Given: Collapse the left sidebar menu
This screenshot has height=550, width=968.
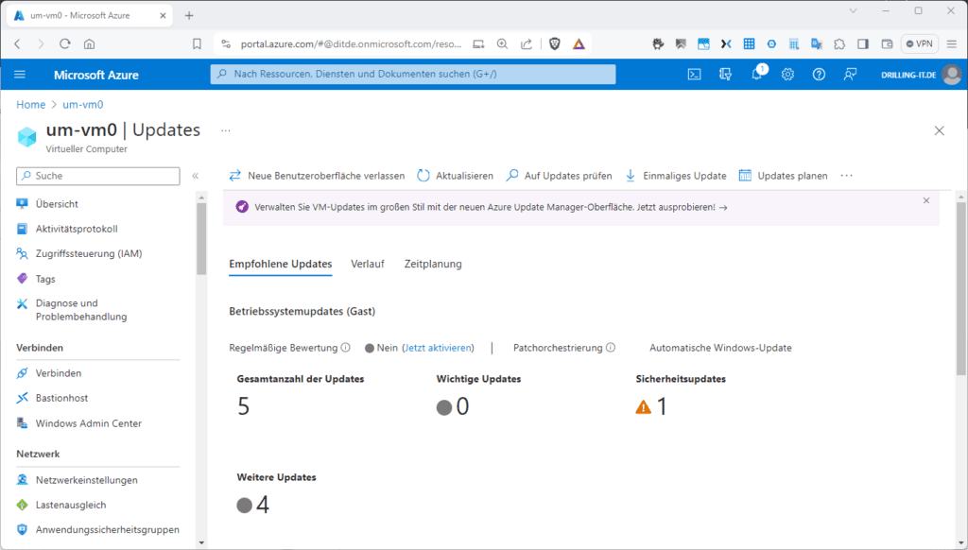Looking at the screenshot, I should pyautogui.click(x=195, y=176).
